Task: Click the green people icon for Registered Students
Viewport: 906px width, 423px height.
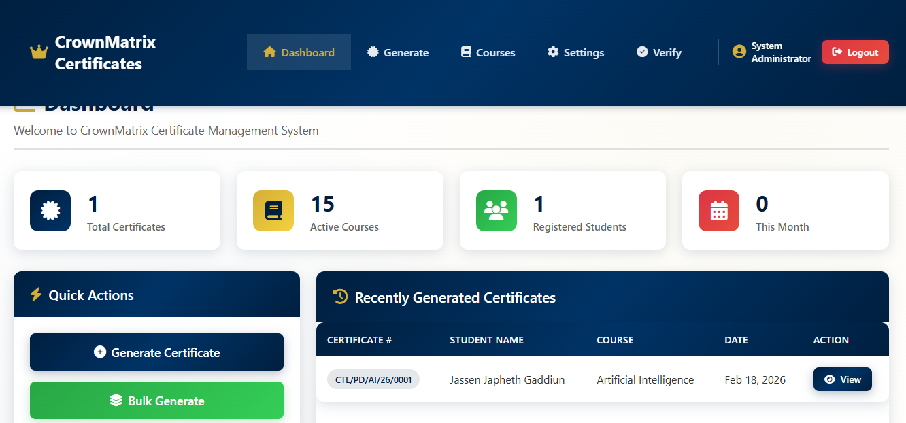Action: click(x=497, y=211)
